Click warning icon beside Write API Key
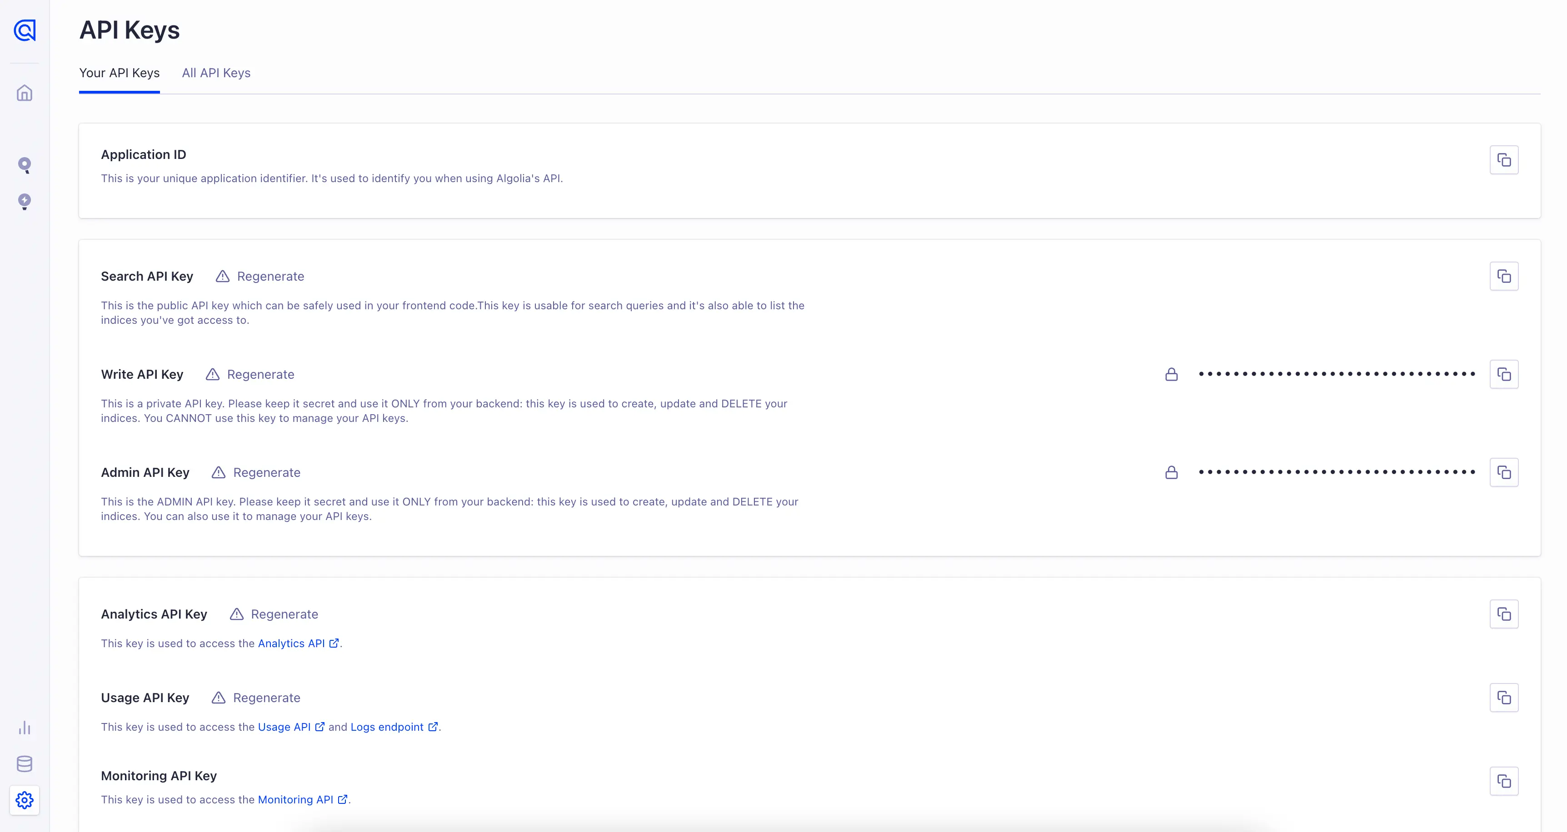This screenshot has height=832, width=1567. click(x=212, y=374)
